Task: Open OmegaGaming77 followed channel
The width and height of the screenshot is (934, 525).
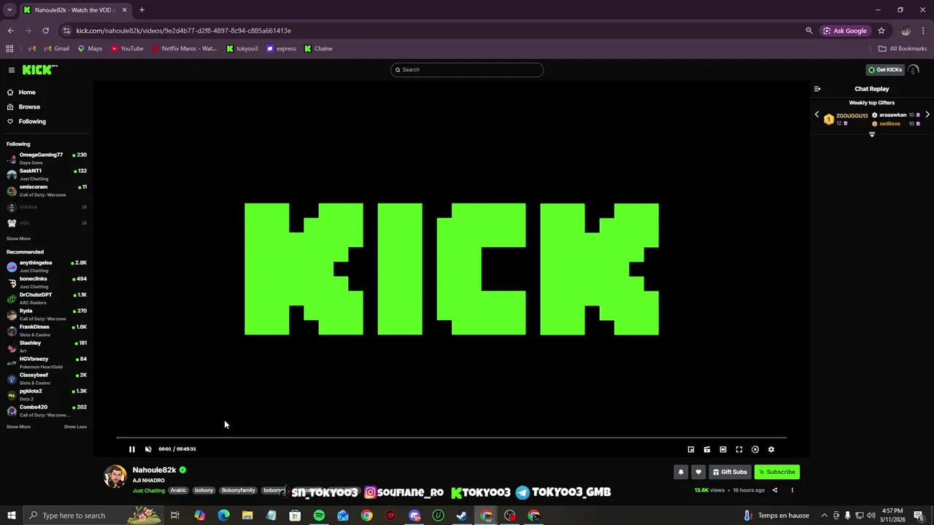Action: pyautogui.click(x=47, y=158)
